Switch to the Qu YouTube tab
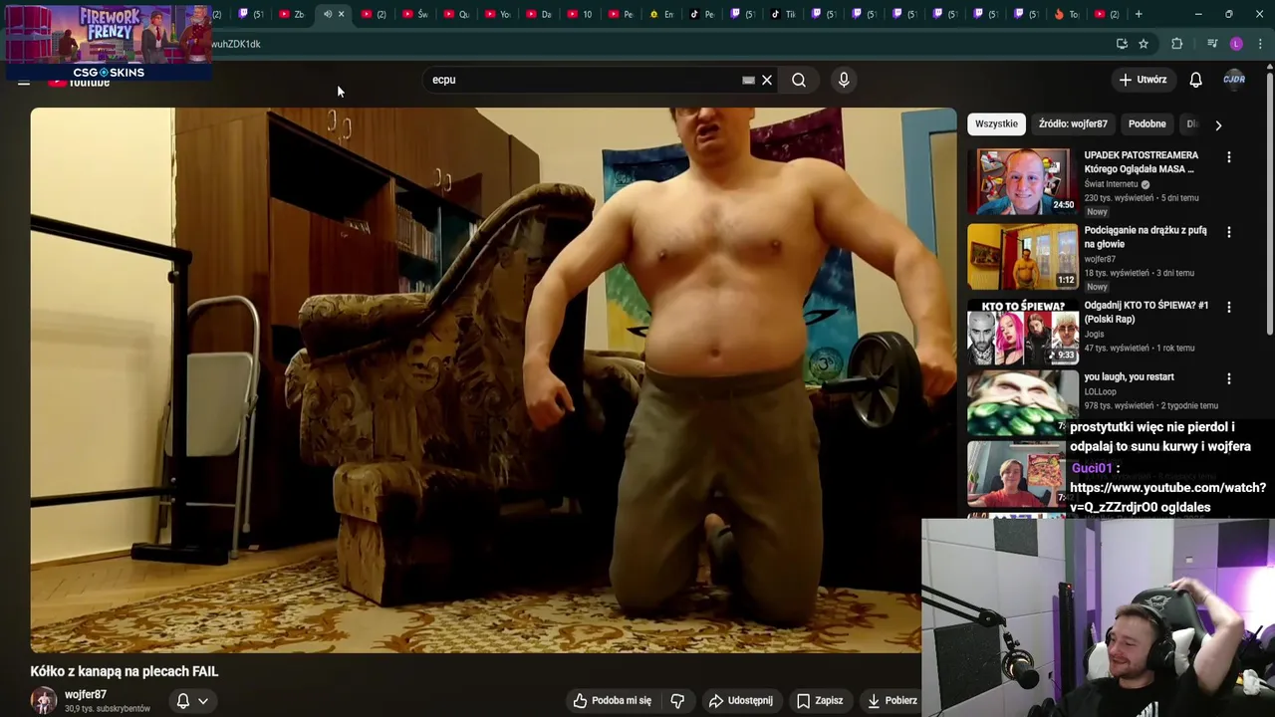The height and width of the screenshot is (717, 1275). (x=455, y=14)
